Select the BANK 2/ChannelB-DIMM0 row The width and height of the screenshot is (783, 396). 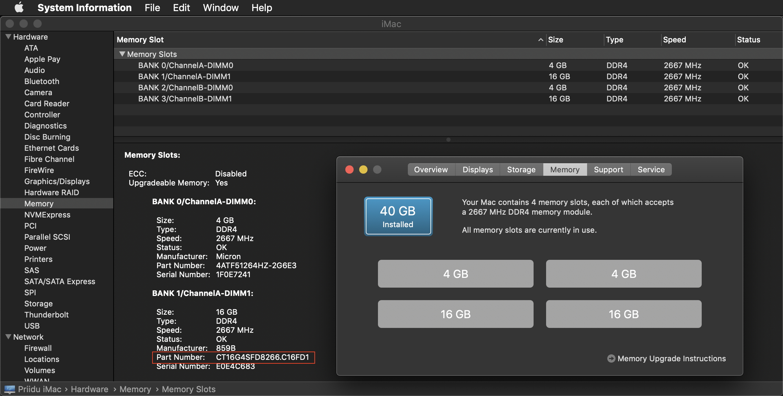tap(448, 88)
